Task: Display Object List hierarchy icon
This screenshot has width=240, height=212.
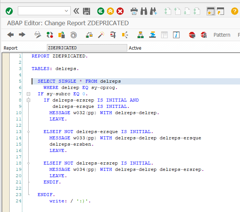Action: (x=141, y=35)
